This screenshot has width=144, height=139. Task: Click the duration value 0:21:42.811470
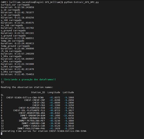[24, 69]
